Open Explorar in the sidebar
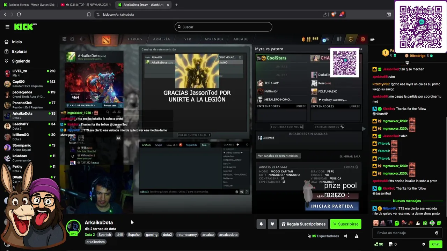Image resolution: width=447 pixels, height=251 pixels. click(19, 52)
